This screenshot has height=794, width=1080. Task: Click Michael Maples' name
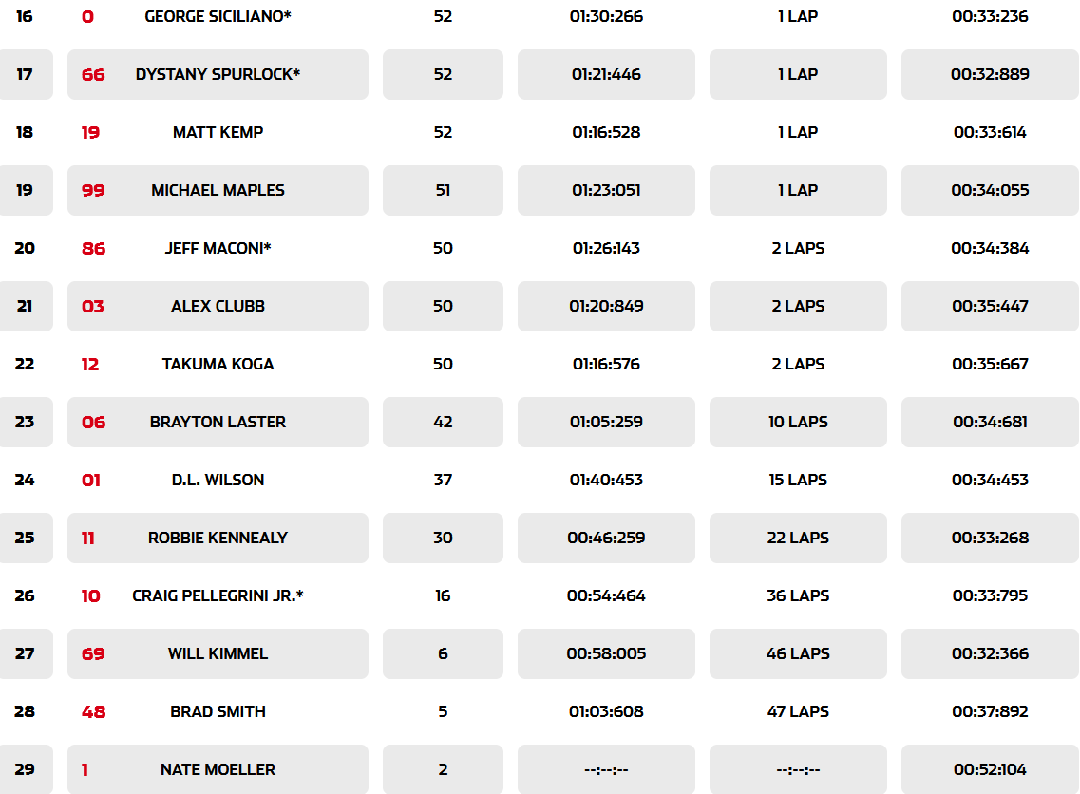218,190
